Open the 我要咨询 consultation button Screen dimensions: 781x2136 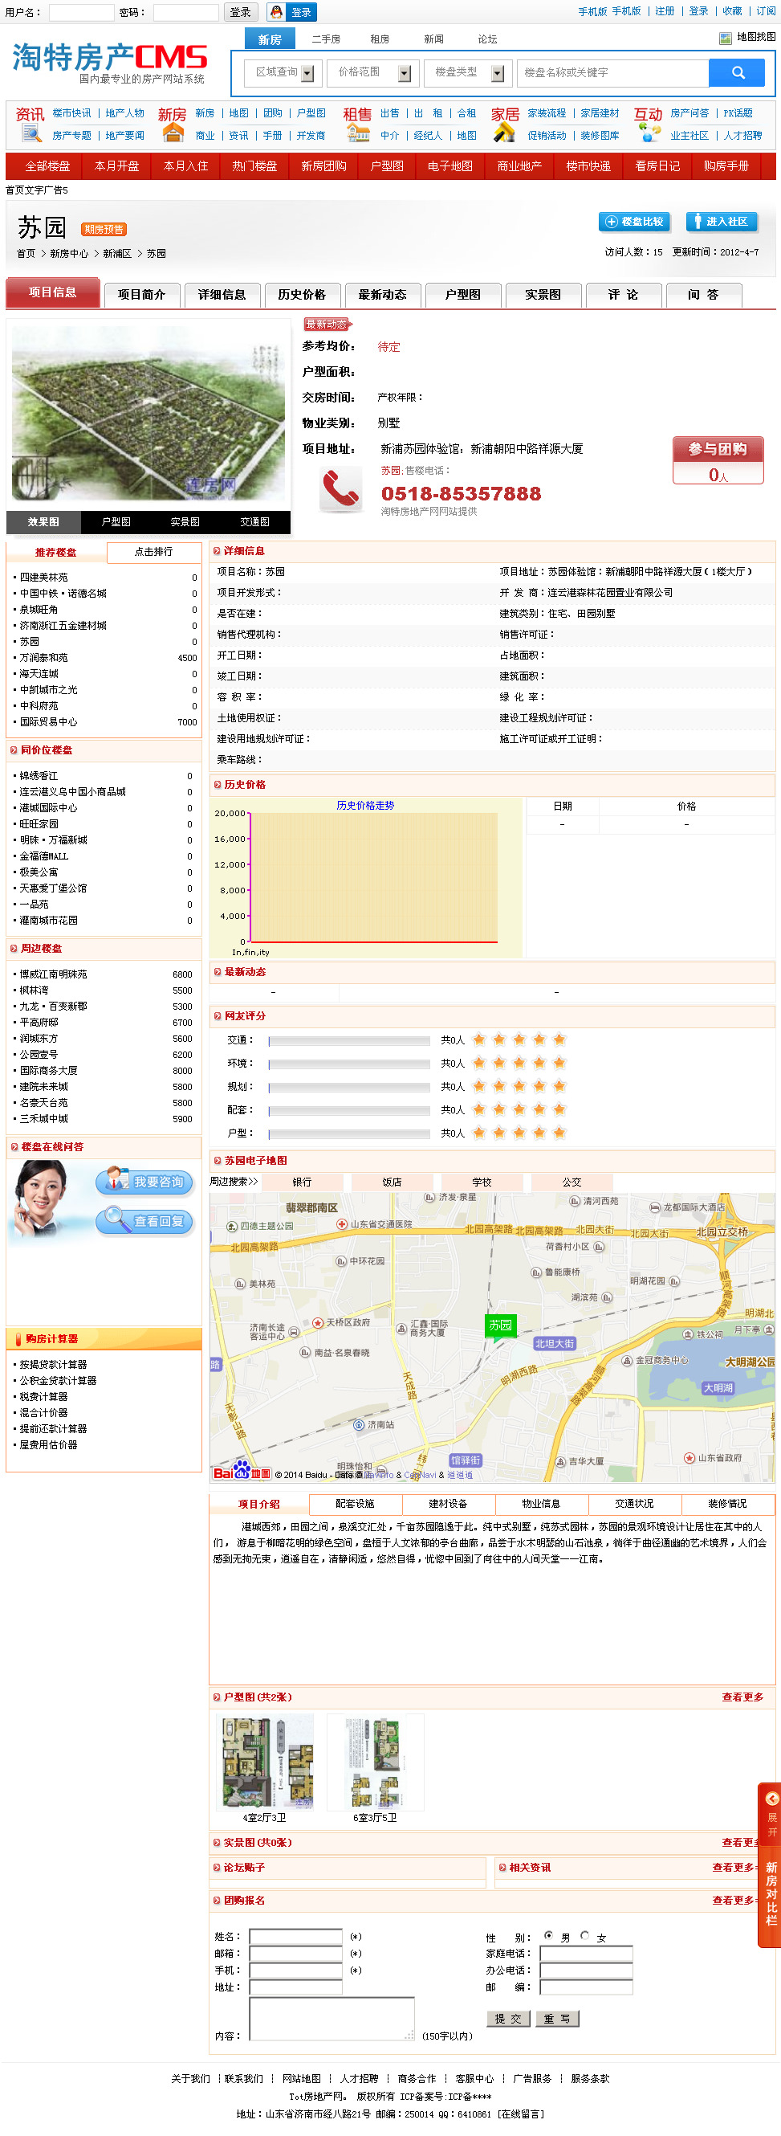pyautogui.click(x=145, y=1182)
